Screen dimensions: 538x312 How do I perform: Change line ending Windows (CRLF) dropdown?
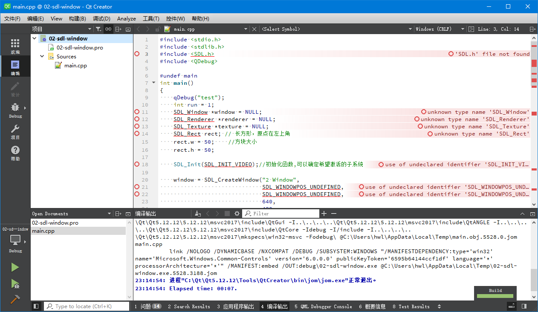point(440,29)
